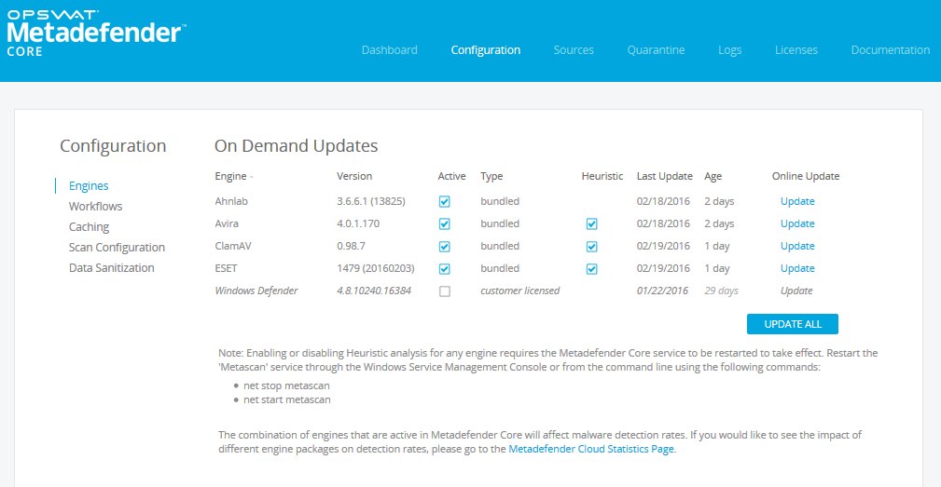Uncheck Active for Ahnlab engine

click(444, 201)
